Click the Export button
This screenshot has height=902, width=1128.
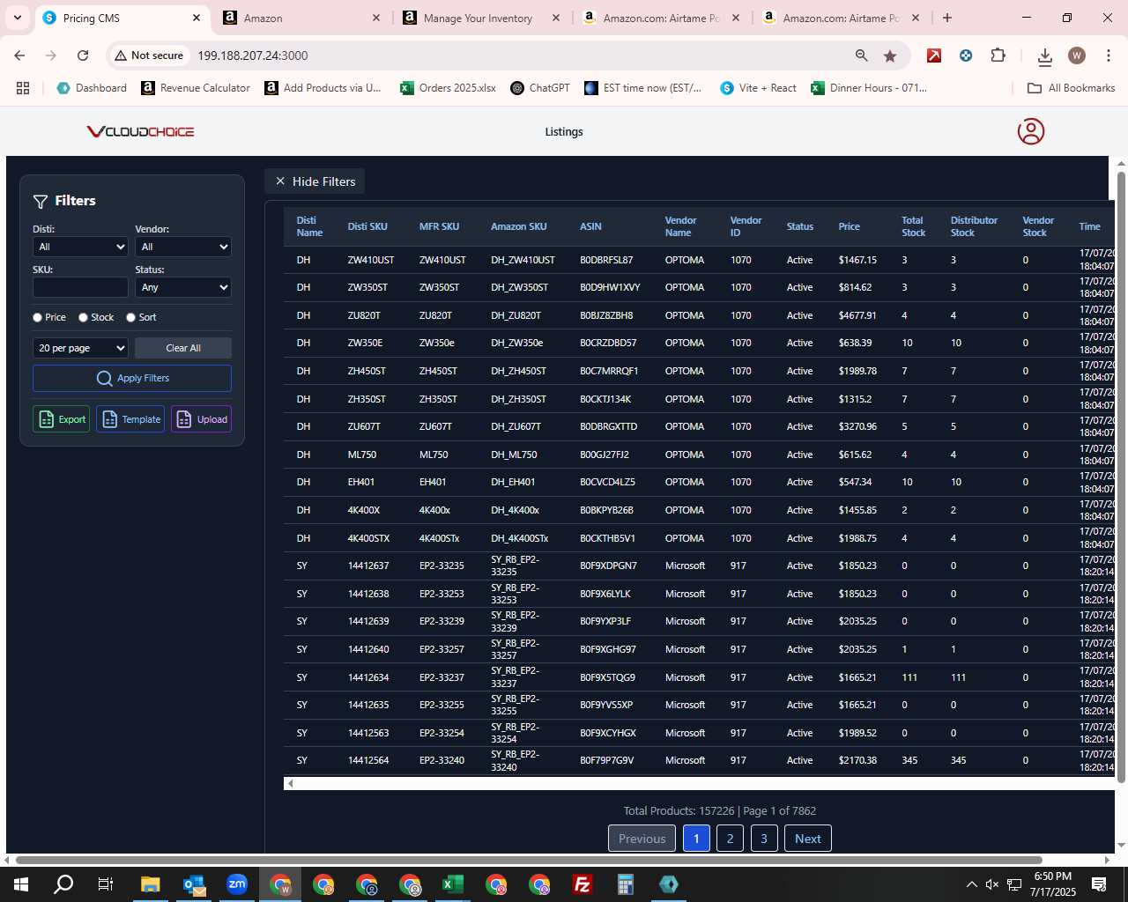pyautogui.click(x=62, y=419)
